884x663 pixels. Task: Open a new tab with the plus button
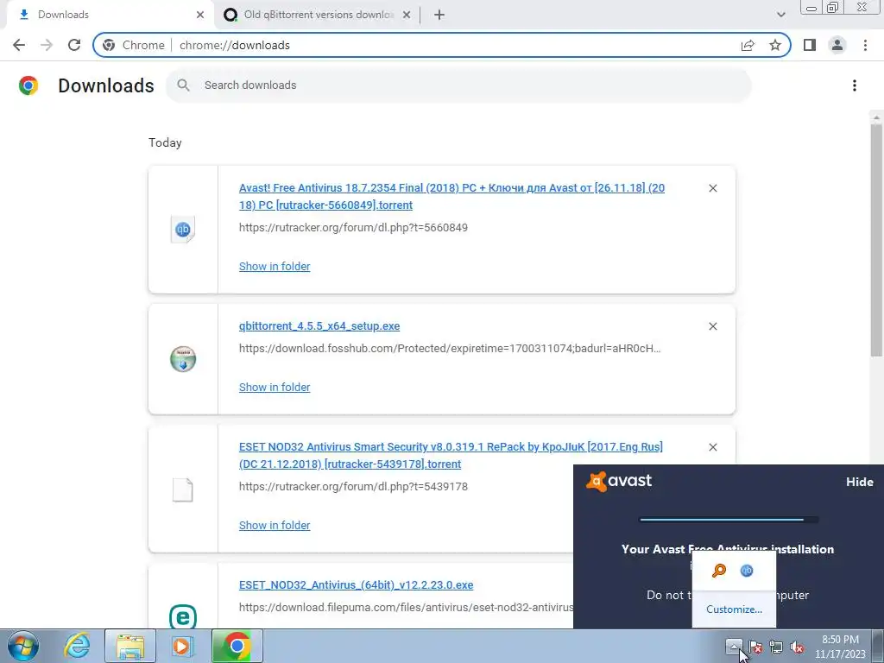point(439,15)
